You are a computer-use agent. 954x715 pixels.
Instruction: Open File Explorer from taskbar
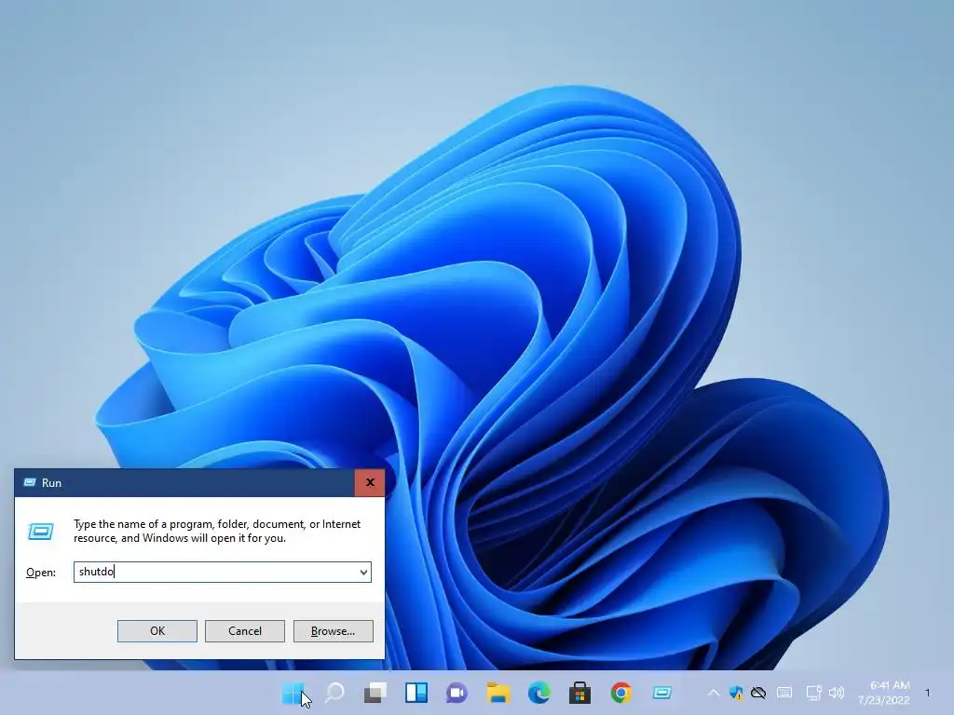[x=497, y=693]
